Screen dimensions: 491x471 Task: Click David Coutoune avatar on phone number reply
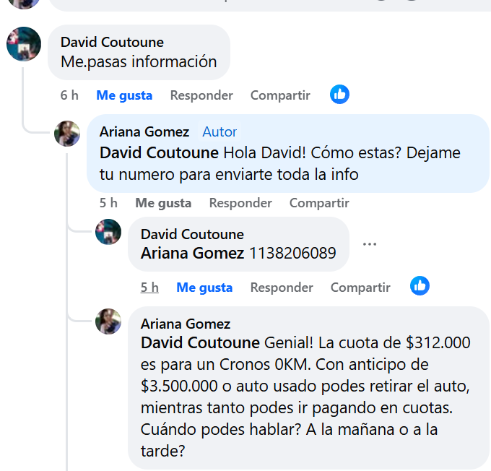point(108,232)
